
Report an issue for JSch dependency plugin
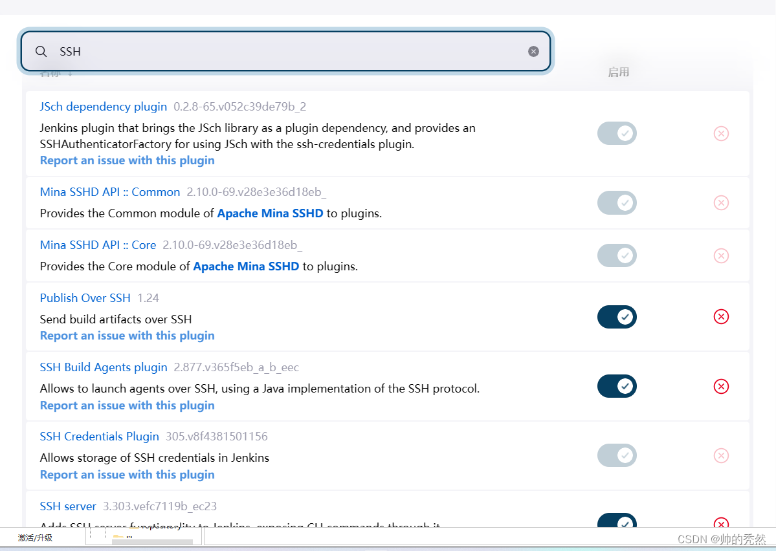(127, 160)
